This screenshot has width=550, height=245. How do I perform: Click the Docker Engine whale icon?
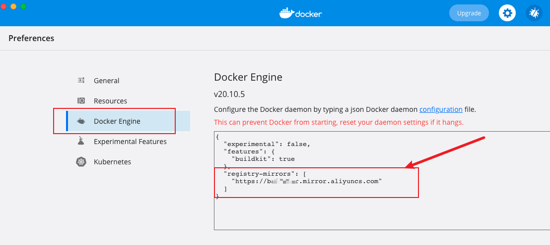(x=81, y=121)
